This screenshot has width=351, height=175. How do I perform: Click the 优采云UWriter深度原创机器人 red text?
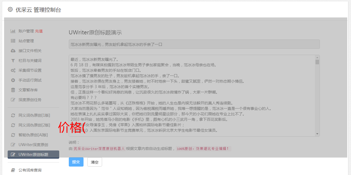pos(99,149)
